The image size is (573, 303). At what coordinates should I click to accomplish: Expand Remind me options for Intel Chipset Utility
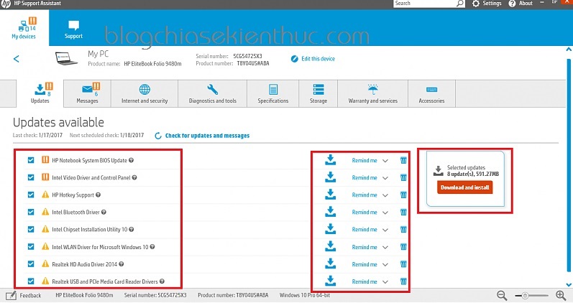tap(385, 230)
